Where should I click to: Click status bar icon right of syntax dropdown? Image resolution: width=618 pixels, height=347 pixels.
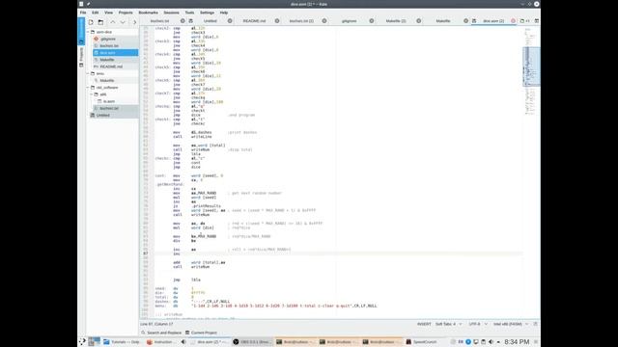(535, 324)
